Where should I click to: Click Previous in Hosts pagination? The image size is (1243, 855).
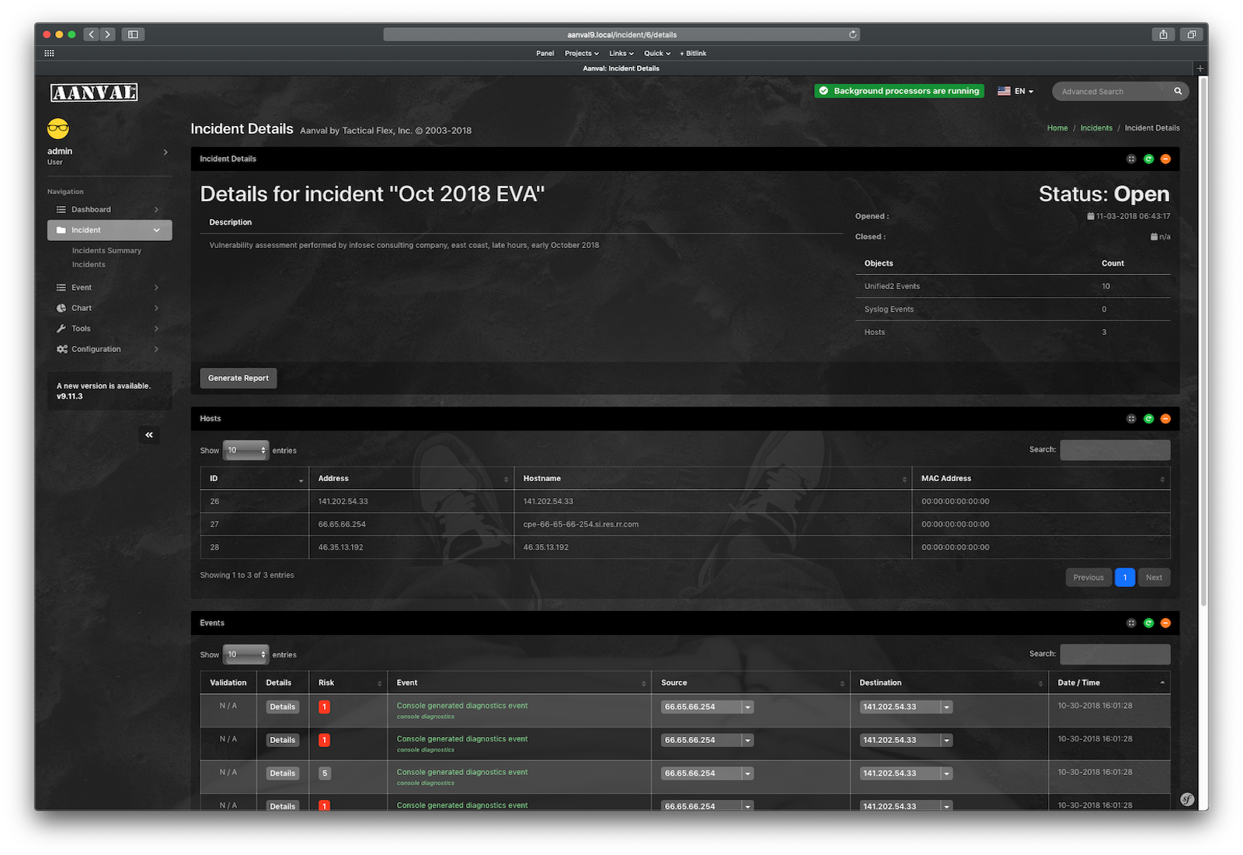(x=1088, y=578)
